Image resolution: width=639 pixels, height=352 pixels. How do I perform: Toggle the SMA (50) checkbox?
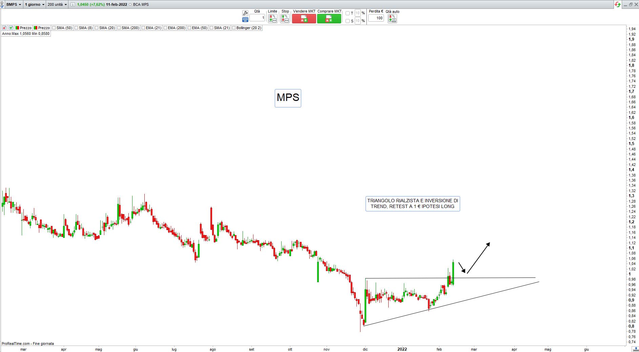pos(54,28)
